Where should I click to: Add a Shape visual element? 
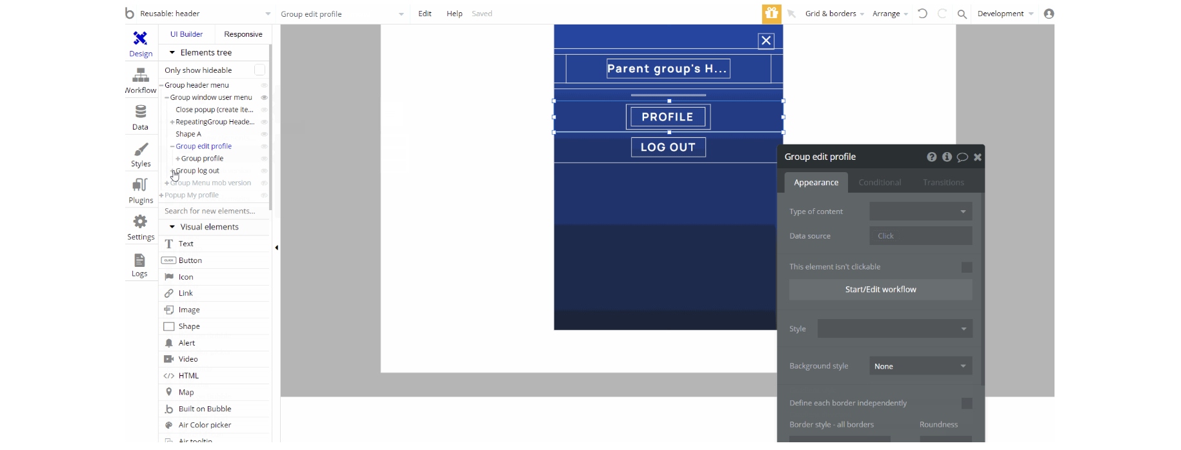[x=214, y=327]
